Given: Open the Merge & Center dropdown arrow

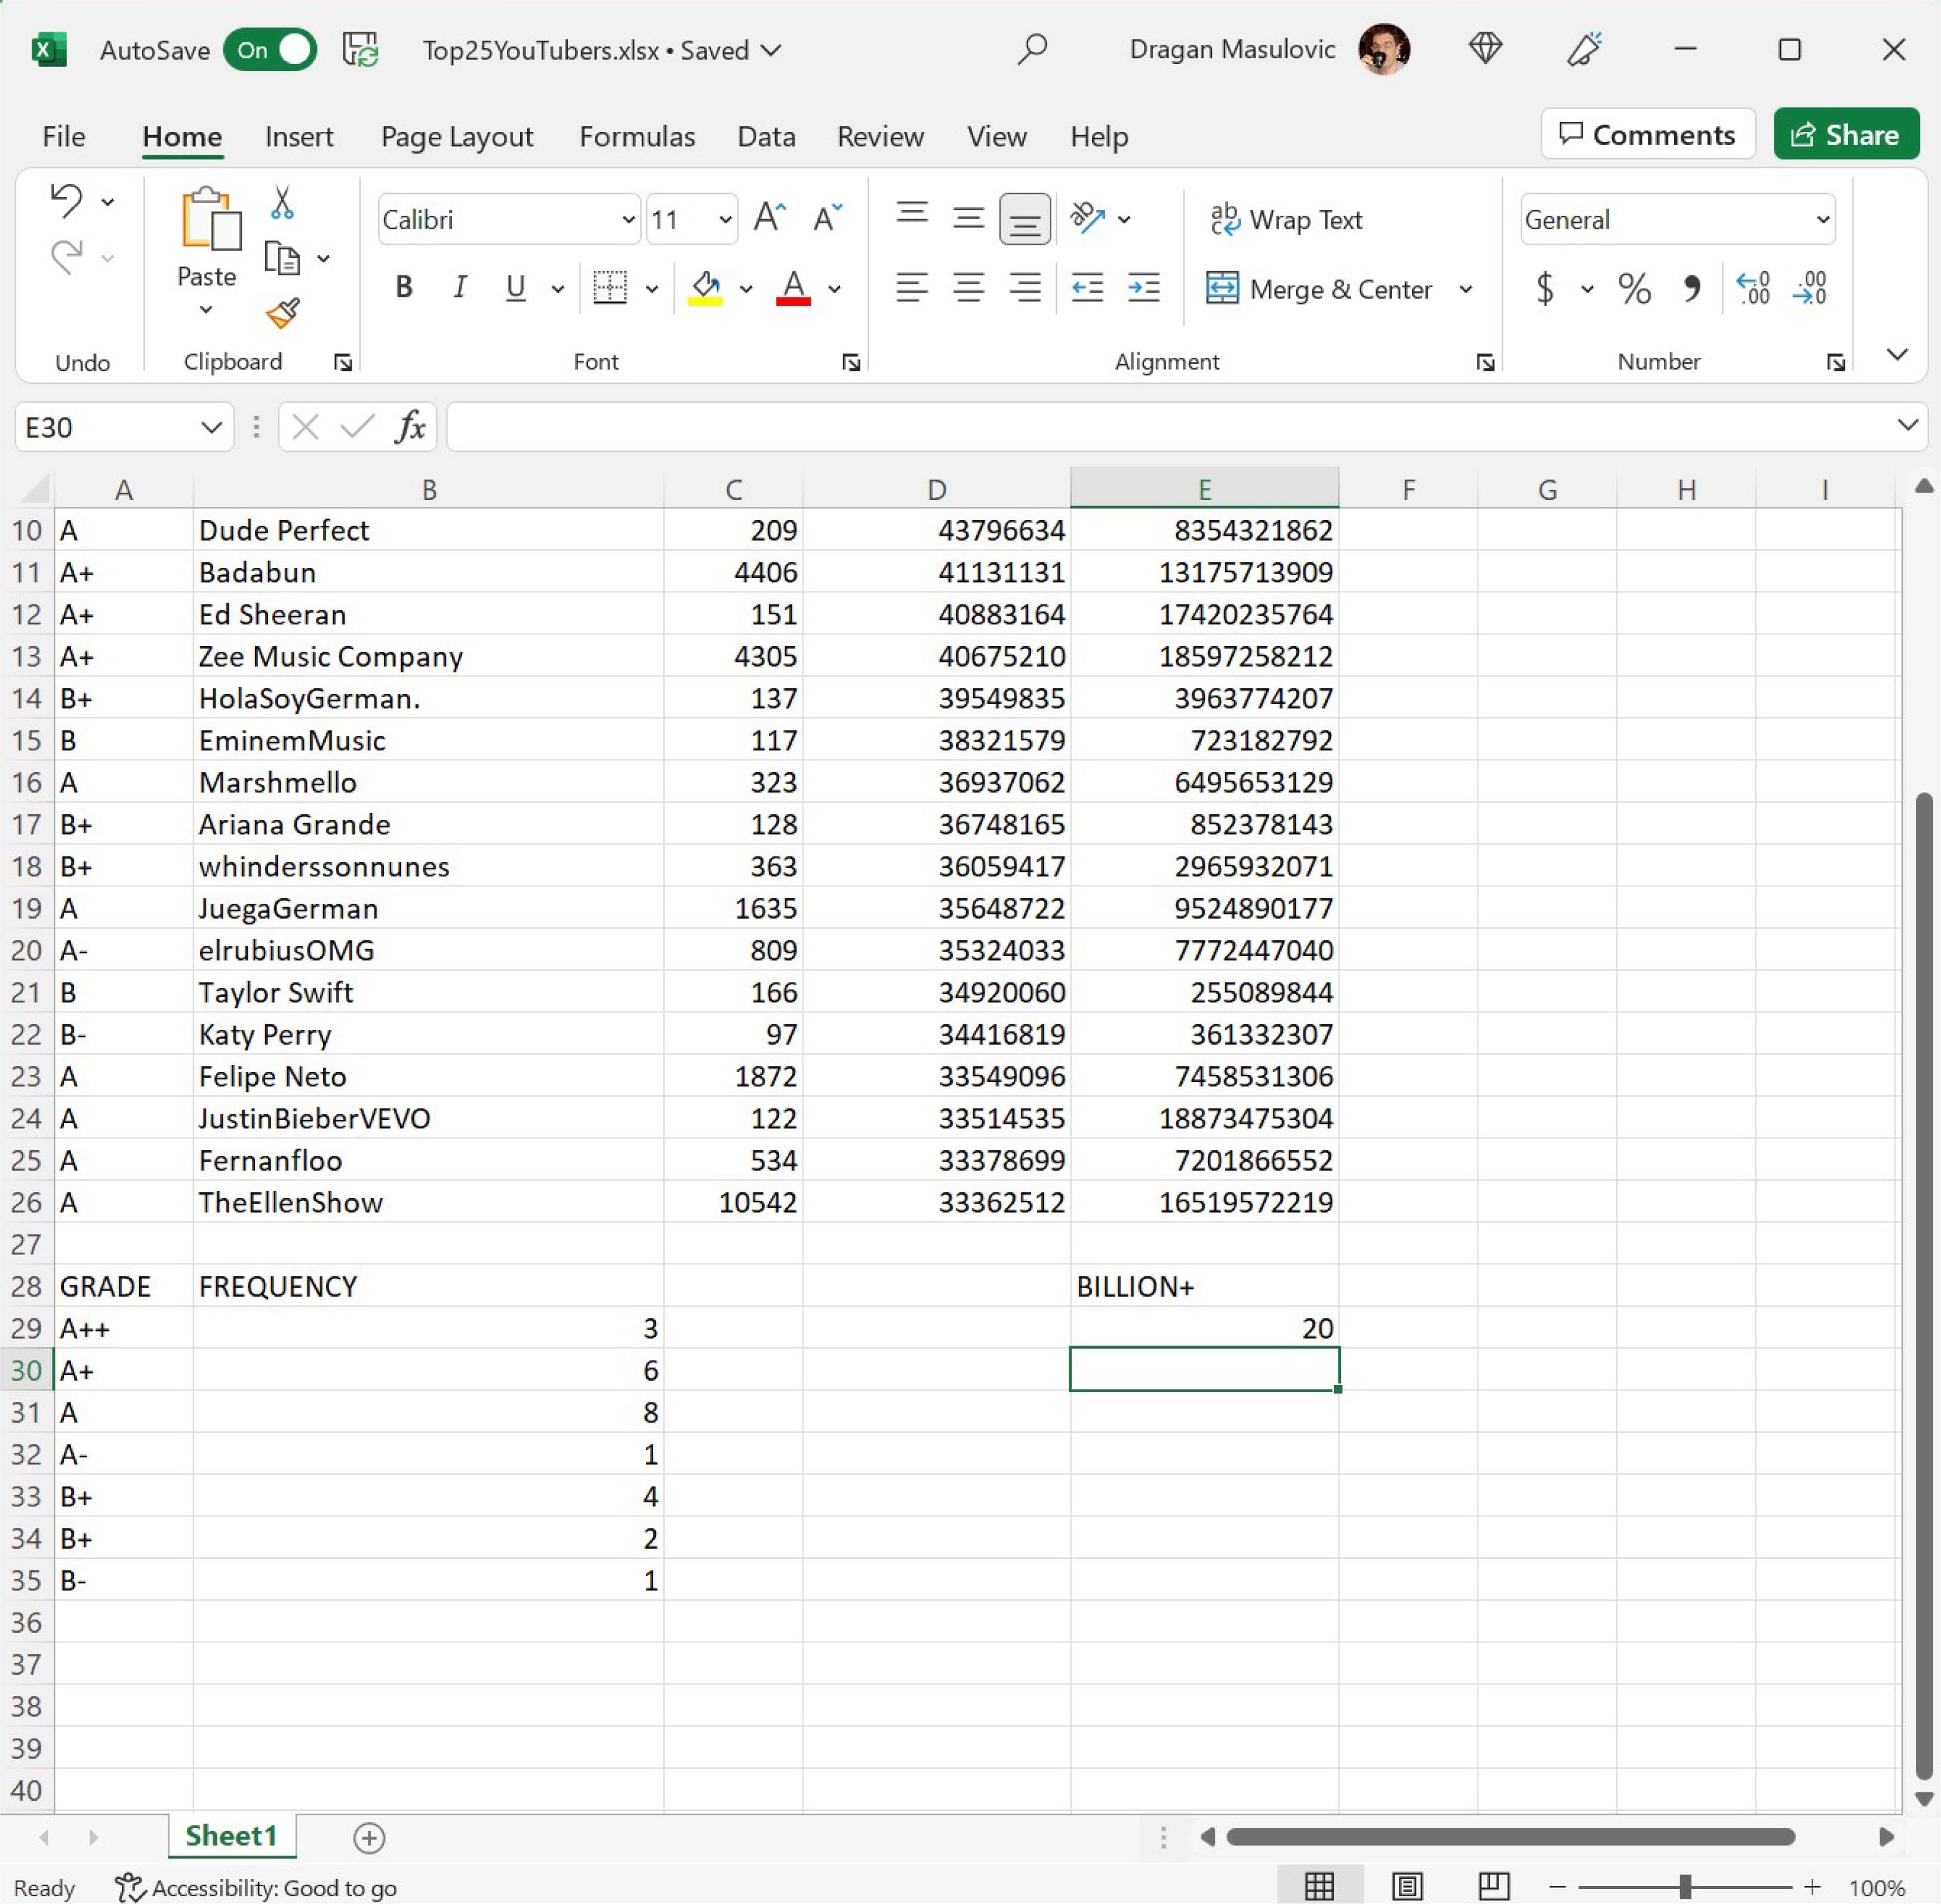Looking at the screenshot, I should (x=1465, y=289).
